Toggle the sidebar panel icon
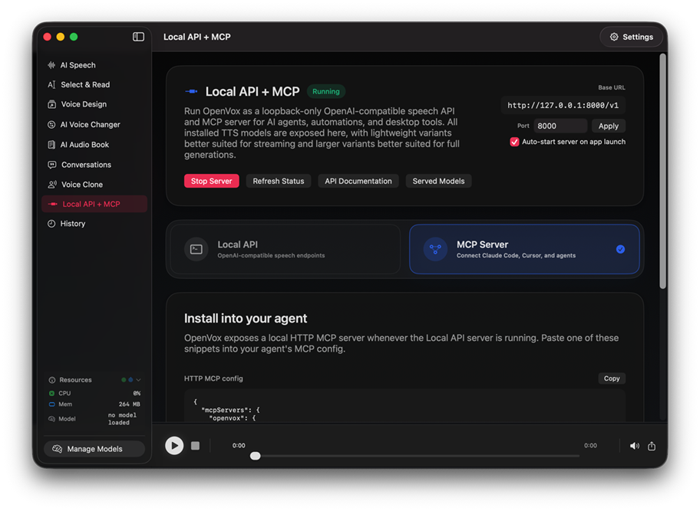Viewport: 700px width, 511px height. pos(138,37)
